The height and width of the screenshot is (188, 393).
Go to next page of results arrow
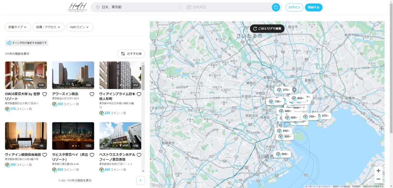pos(140,180)
